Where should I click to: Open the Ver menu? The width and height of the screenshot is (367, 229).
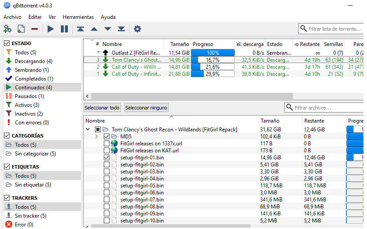(52, 17)
